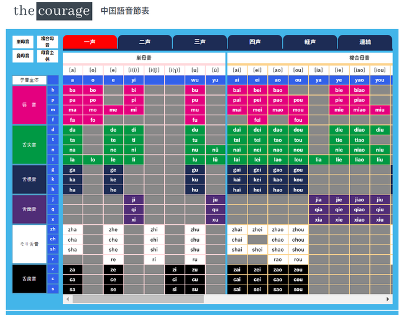Select the 鼻母音 filter button

tap(23, 56)
